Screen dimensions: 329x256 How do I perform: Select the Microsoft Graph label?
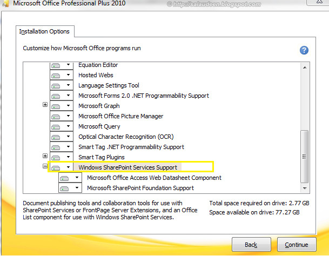click(99, 106)
